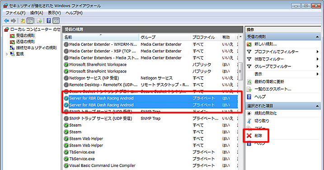Open the ファイル(F) menu
Screen dimensions: 324x170
point(15,13)
